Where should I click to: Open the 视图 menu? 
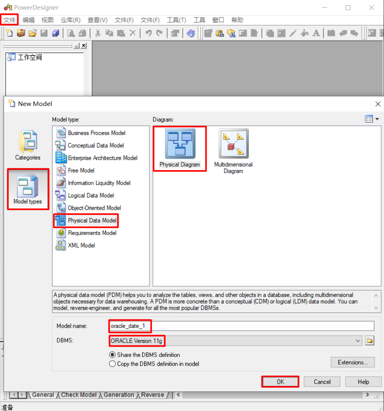pyautogui.click(x=47, y=20)
